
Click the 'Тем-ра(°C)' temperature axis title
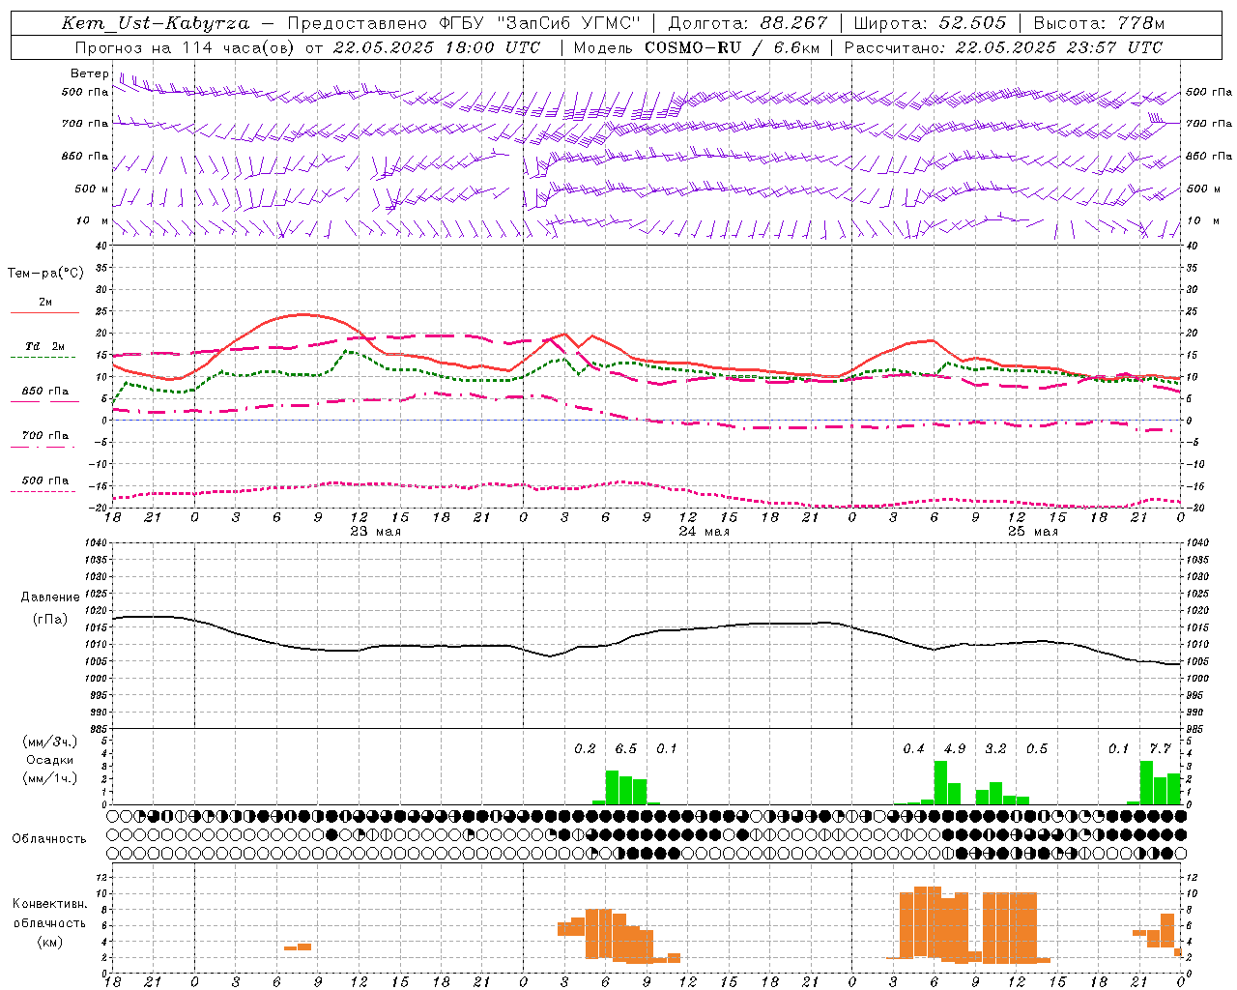(x=45, y=274)
